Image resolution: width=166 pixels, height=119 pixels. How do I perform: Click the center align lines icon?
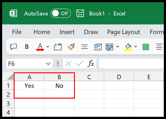point(85,47)
